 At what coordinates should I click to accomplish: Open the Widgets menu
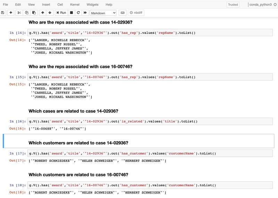tap(92, 5)
